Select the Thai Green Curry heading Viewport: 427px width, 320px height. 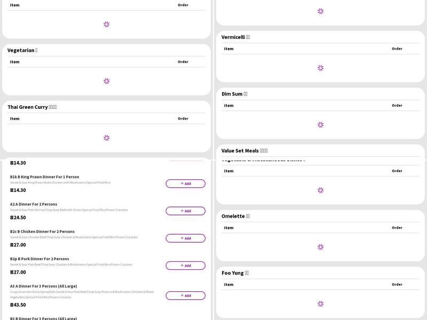pos(28,107)
